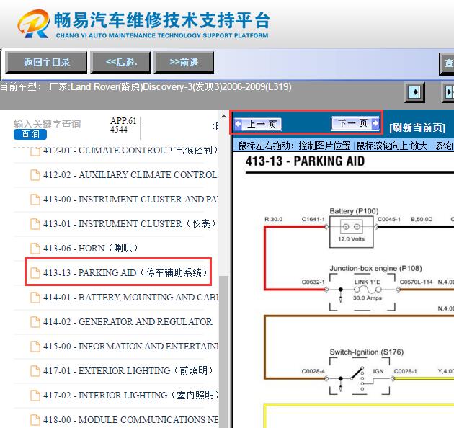Screen dimensions: 454x428
Task: Click the keyword search input field
Action: click(x=47, y=124)
